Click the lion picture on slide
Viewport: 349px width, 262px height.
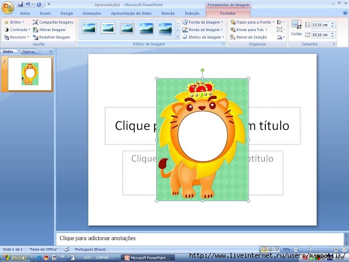202,139
